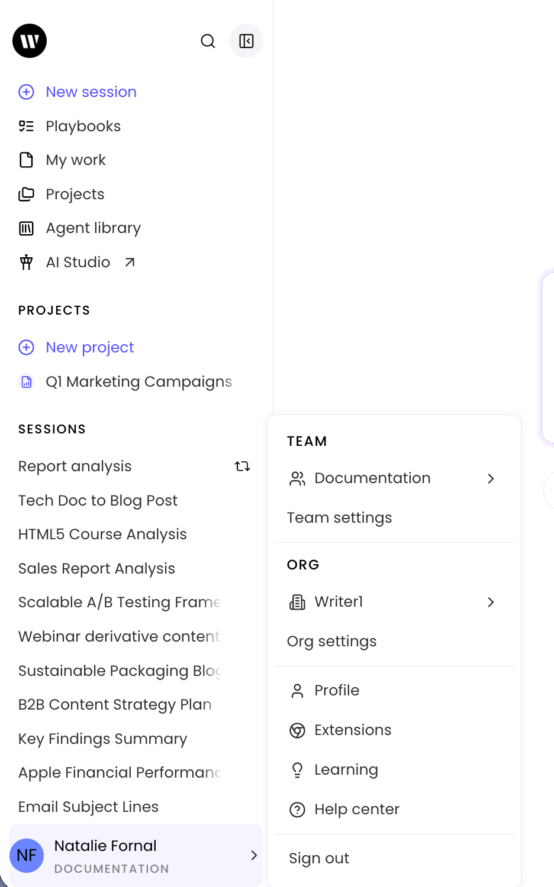Sign out of the account
This screenshot has width=554, height=887.
pyautogui.click(x=319, y=858)
